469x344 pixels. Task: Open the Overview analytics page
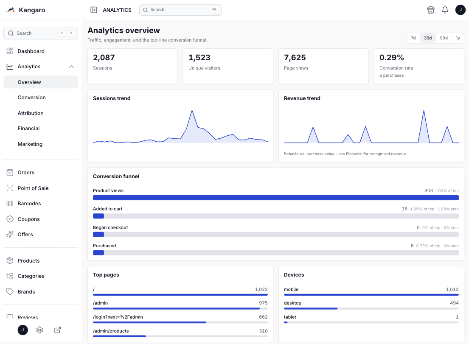point(41,82)
